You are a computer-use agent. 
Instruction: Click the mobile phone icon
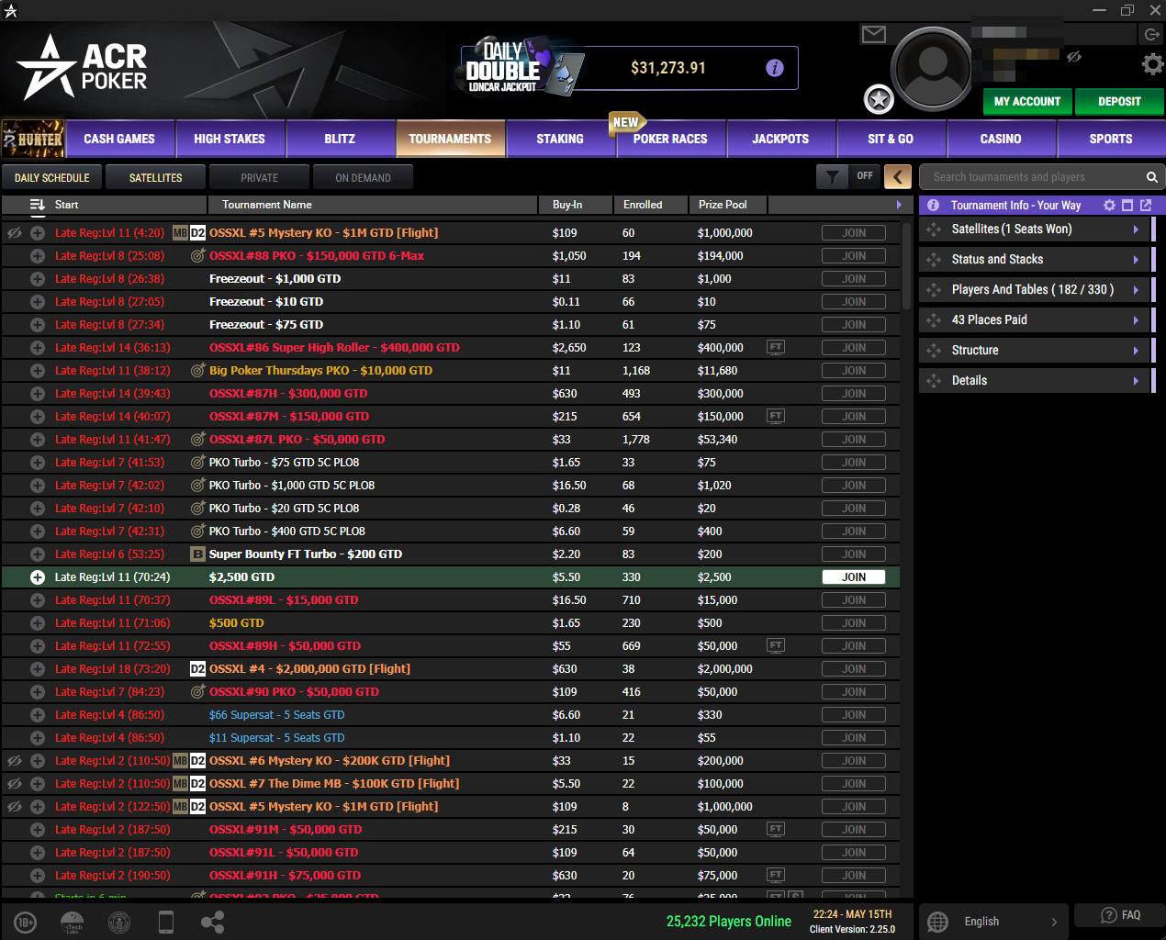coord(166,923)
